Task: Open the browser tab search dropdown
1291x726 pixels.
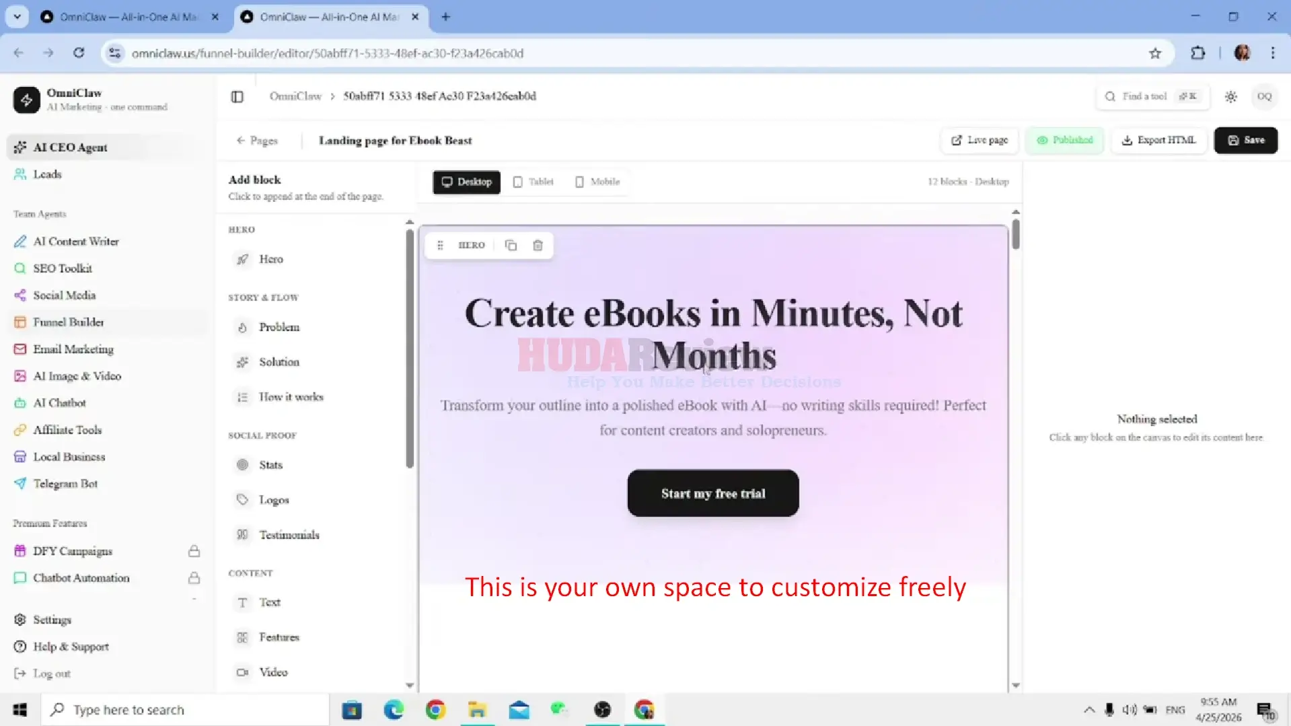Action: click(17, 17)
